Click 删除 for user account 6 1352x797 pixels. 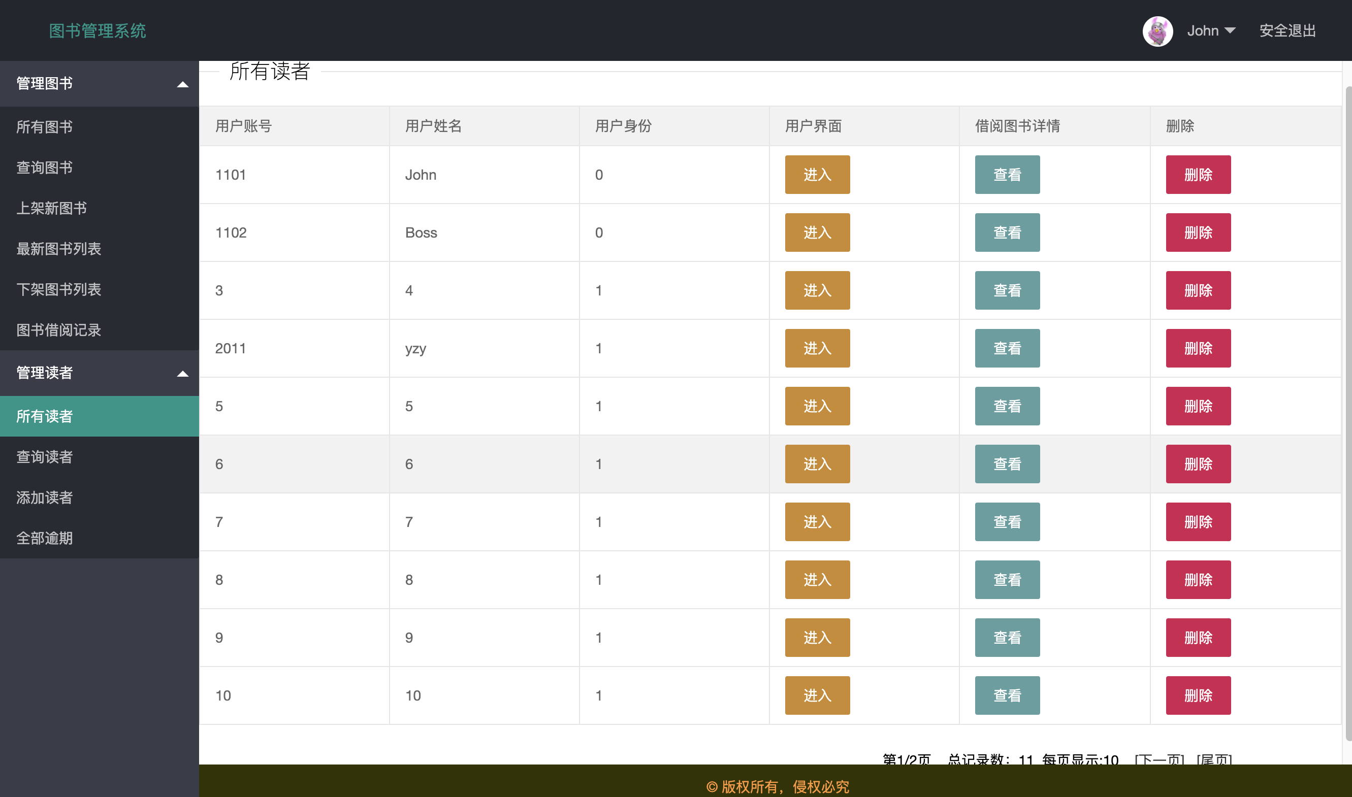[1198, 464]
